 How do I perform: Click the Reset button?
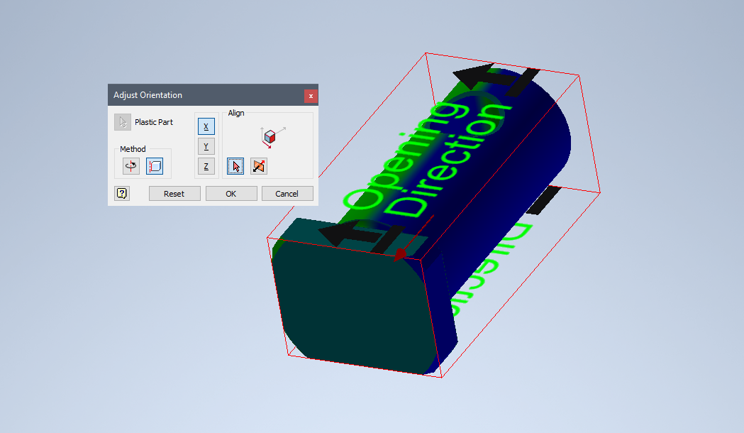[x=174, y=193]
